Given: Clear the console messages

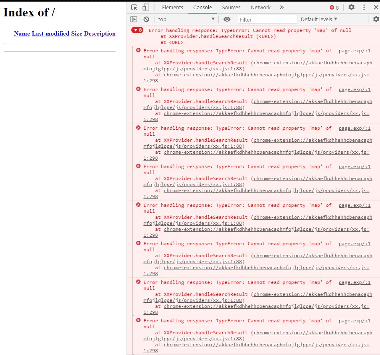Looking at the screenshot, I should pos(146,19).
